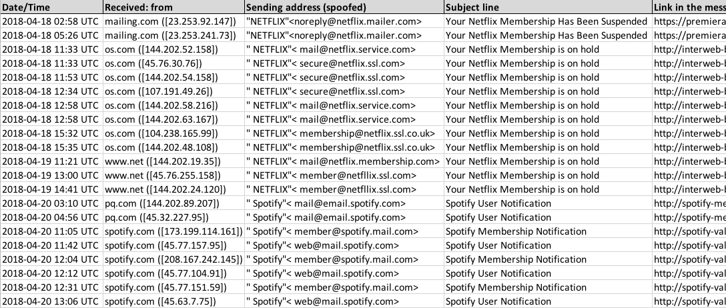Select date cell 2018-04-20 03:10 UTC
The image size is (726, 308).
[x=51, y=203]
